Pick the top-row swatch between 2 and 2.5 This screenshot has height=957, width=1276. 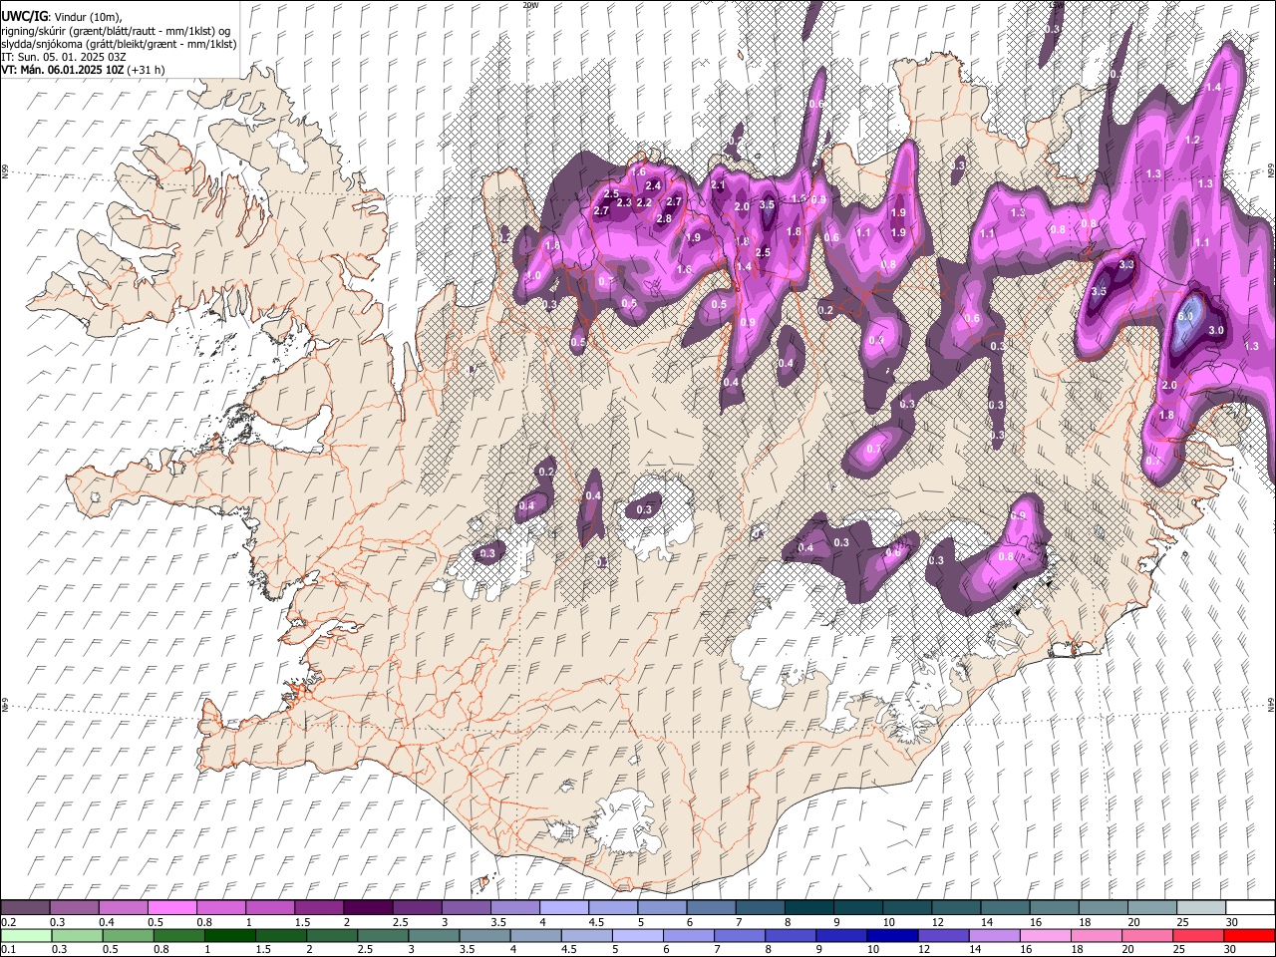[369, 907]
